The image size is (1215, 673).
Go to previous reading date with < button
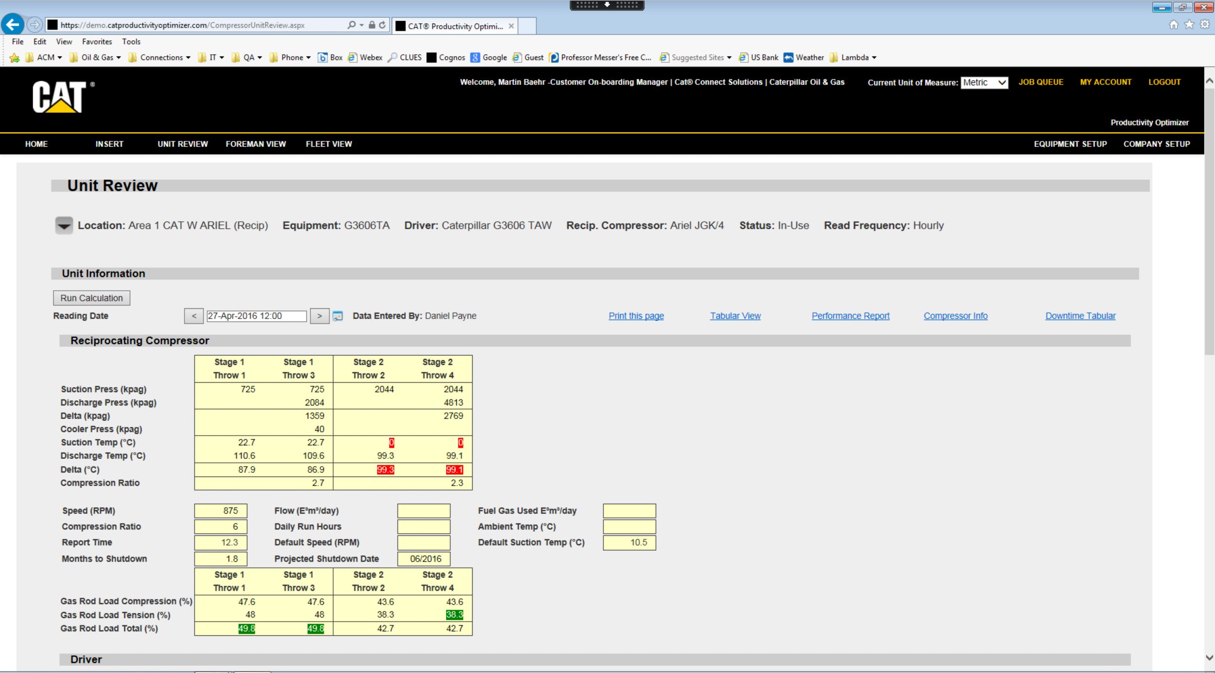[194, 316]
